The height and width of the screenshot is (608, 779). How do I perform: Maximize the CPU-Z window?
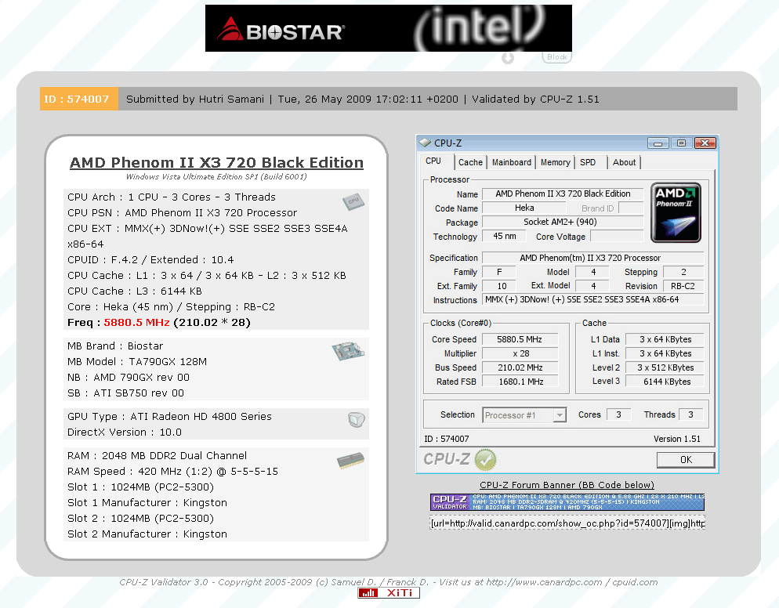point(681,143)
